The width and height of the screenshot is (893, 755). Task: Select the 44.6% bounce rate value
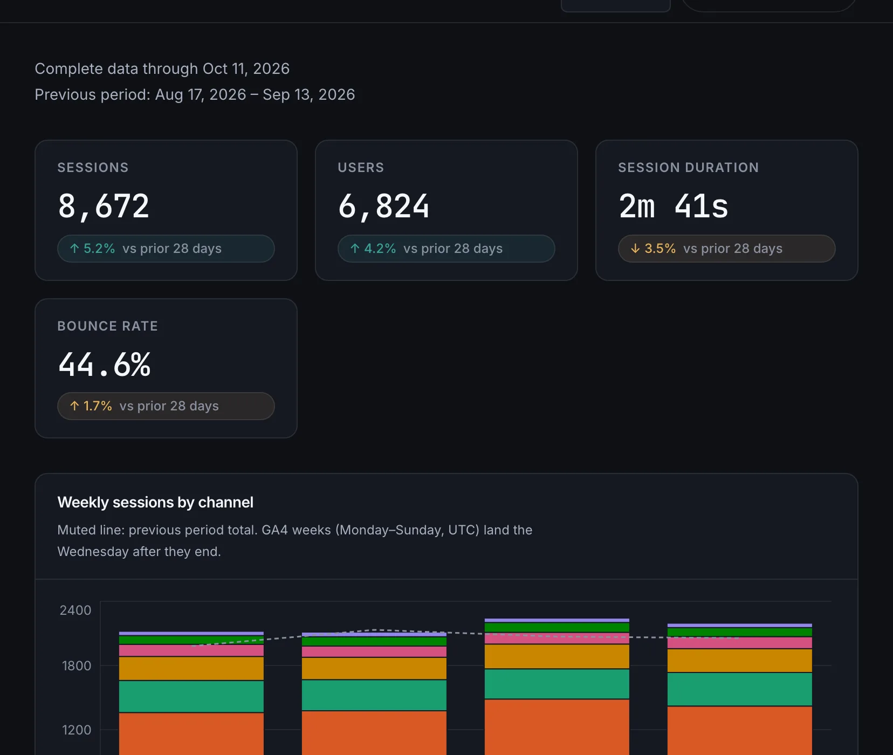(x=105, y=365)
